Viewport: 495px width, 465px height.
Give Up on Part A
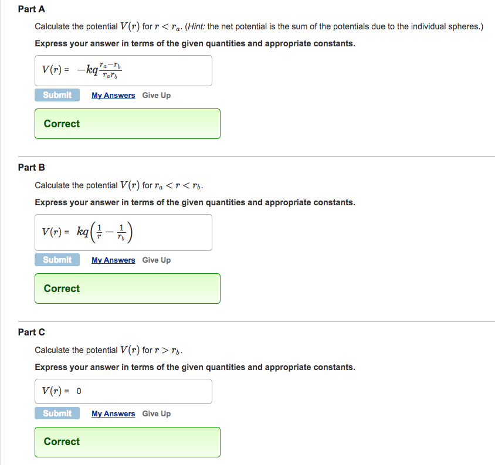pyautogui.click(x=156, y=95)
